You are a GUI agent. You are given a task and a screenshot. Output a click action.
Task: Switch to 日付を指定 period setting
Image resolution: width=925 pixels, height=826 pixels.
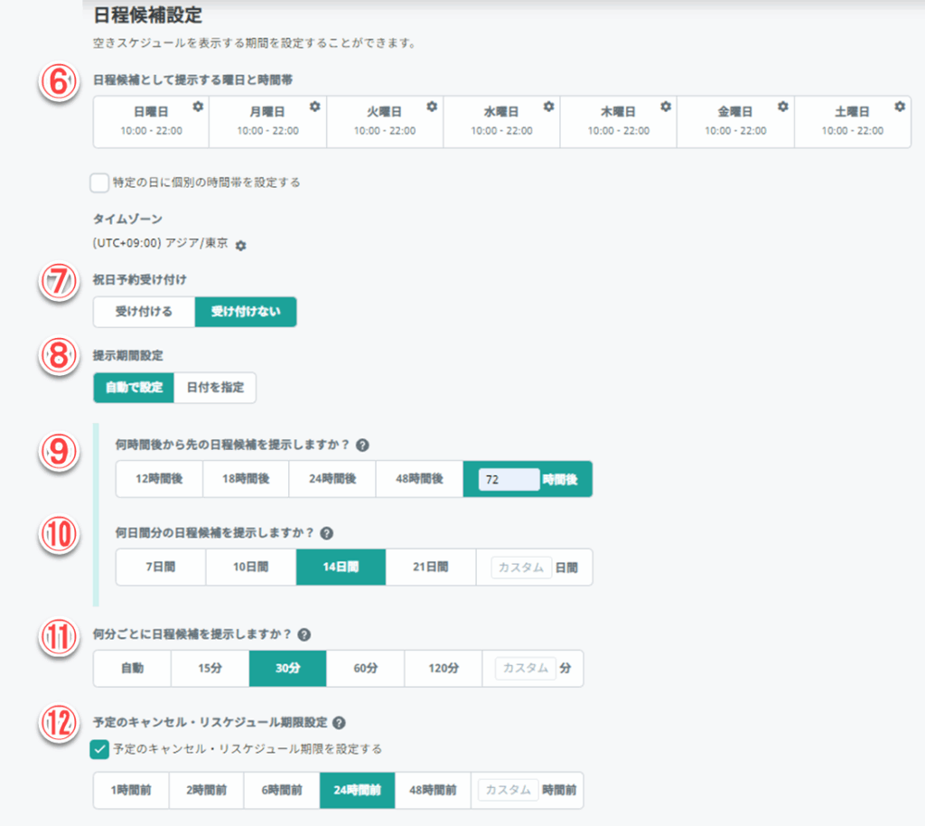tap(215, 388)
